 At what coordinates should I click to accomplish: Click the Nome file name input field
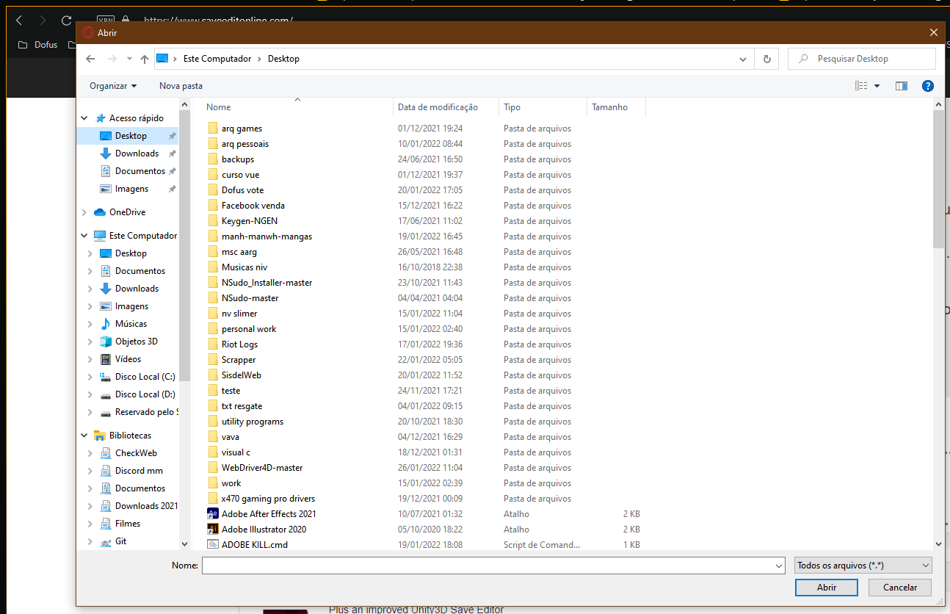click(487, 566)
